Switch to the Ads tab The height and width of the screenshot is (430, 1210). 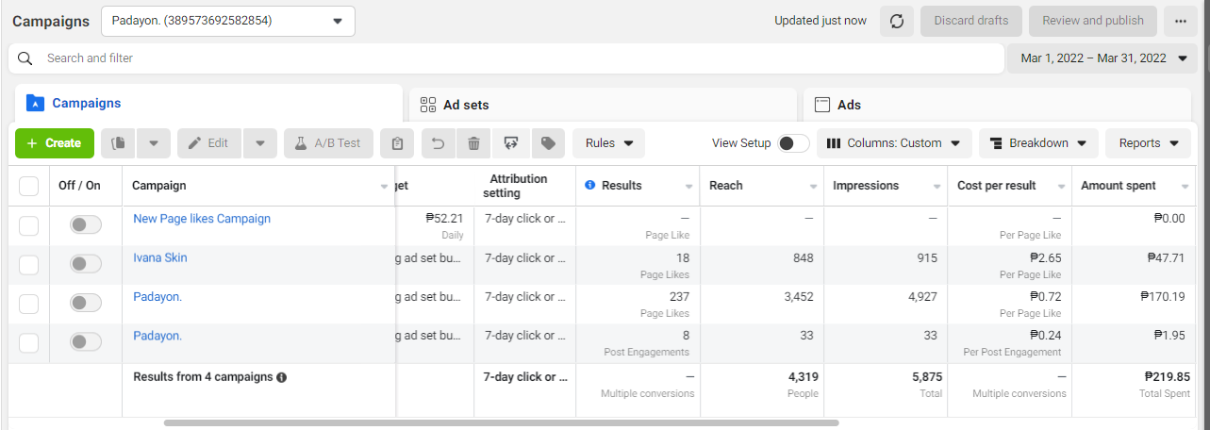(x=996, y=105)
